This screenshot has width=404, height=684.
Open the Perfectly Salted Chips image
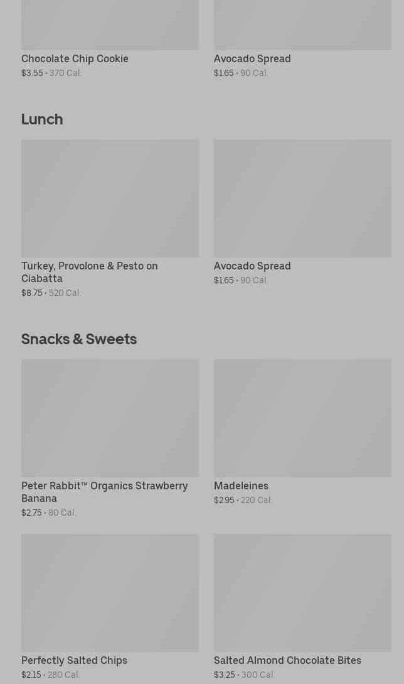pos(110,592)
